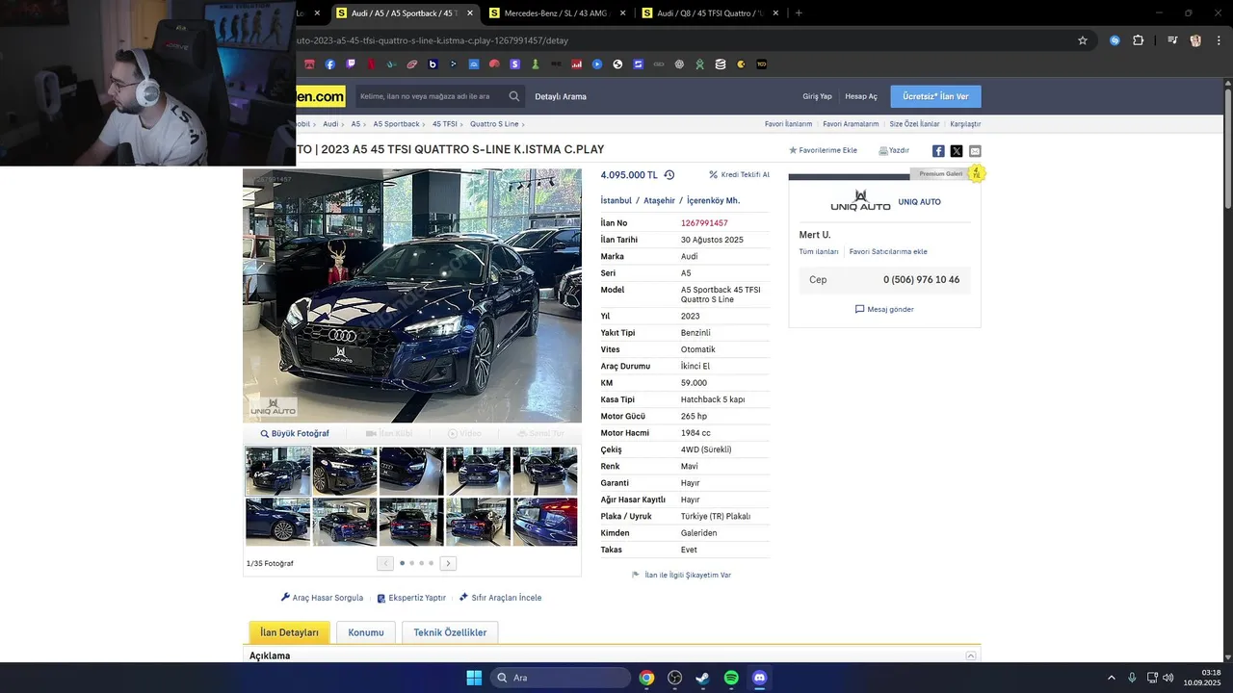1233x693 pixels.
Task: Open the Detaylı Arama link
Action: (561, 96)
